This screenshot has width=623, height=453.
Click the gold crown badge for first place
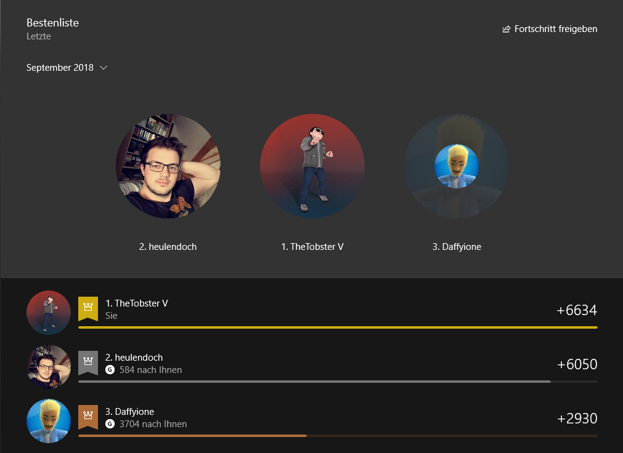(88, 308)
